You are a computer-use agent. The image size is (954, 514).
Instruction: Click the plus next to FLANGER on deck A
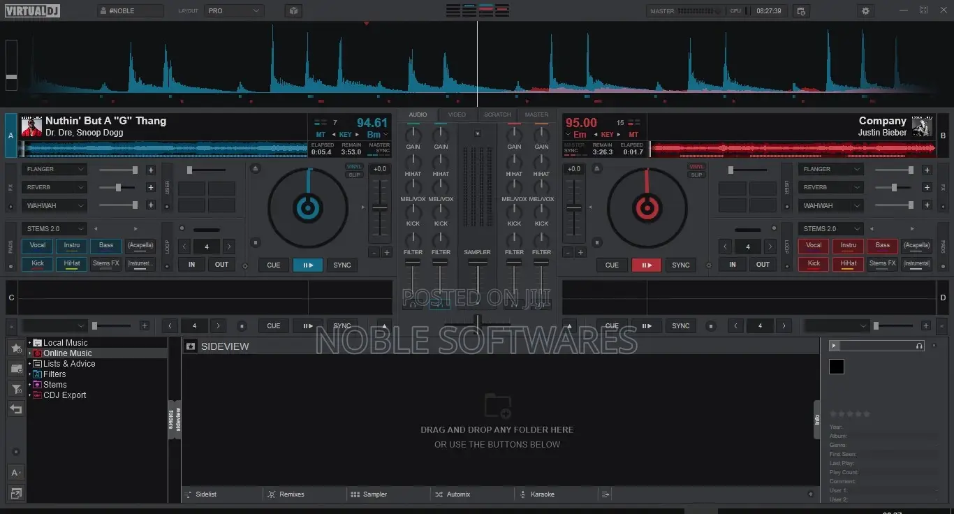(150, 170)
